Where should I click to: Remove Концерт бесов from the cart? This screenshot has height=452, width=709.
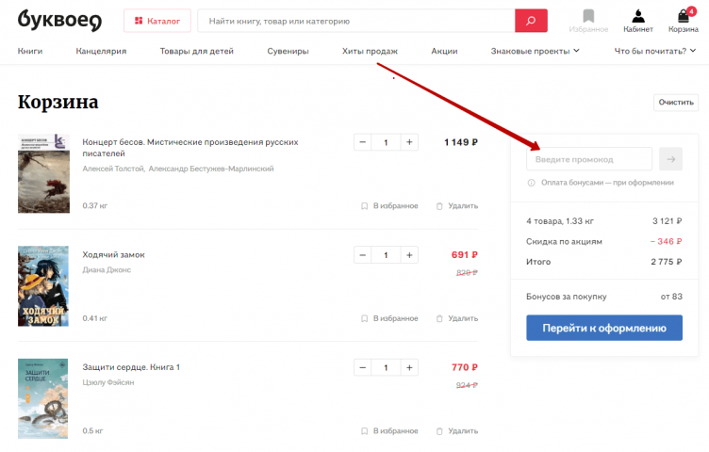[457, 205]
